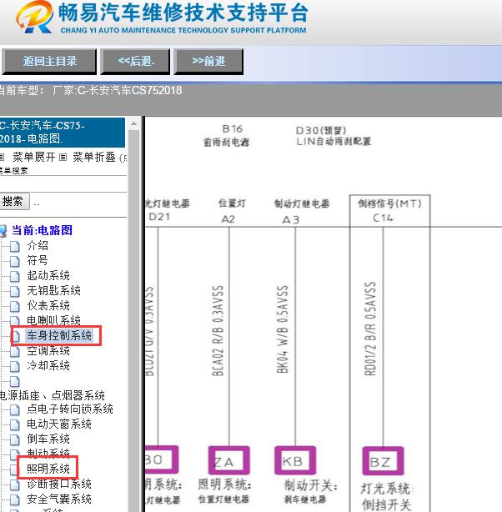The image size is (502, 512).
Task: Click the 制动灯继电器 A3 label
Action: [x=302, y=211]
